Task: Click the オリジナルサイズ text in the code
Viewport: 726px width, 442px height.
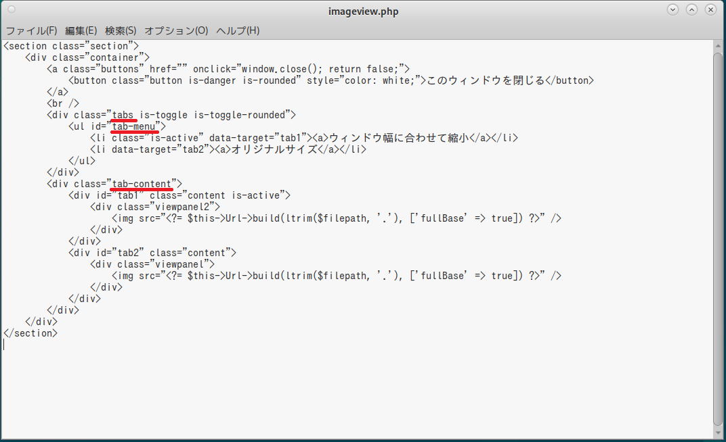Action: (x=274, y=149)
